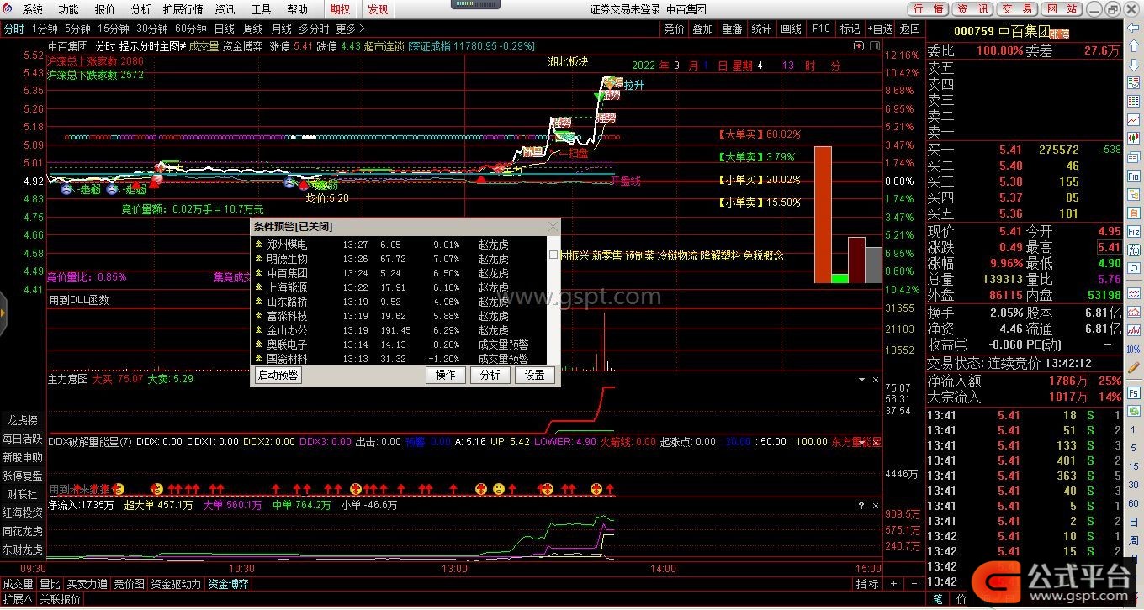Click the 启动预警 button in alert dialog
Viewport: 1144px width, 610px height.
click(278, 375)
